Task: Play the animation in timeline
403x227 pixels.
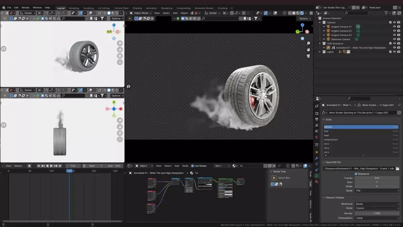Action: tap(51, 166)
